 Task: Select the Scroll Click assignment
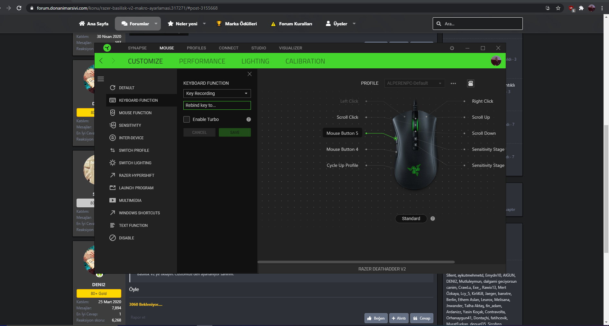[347, 117]
